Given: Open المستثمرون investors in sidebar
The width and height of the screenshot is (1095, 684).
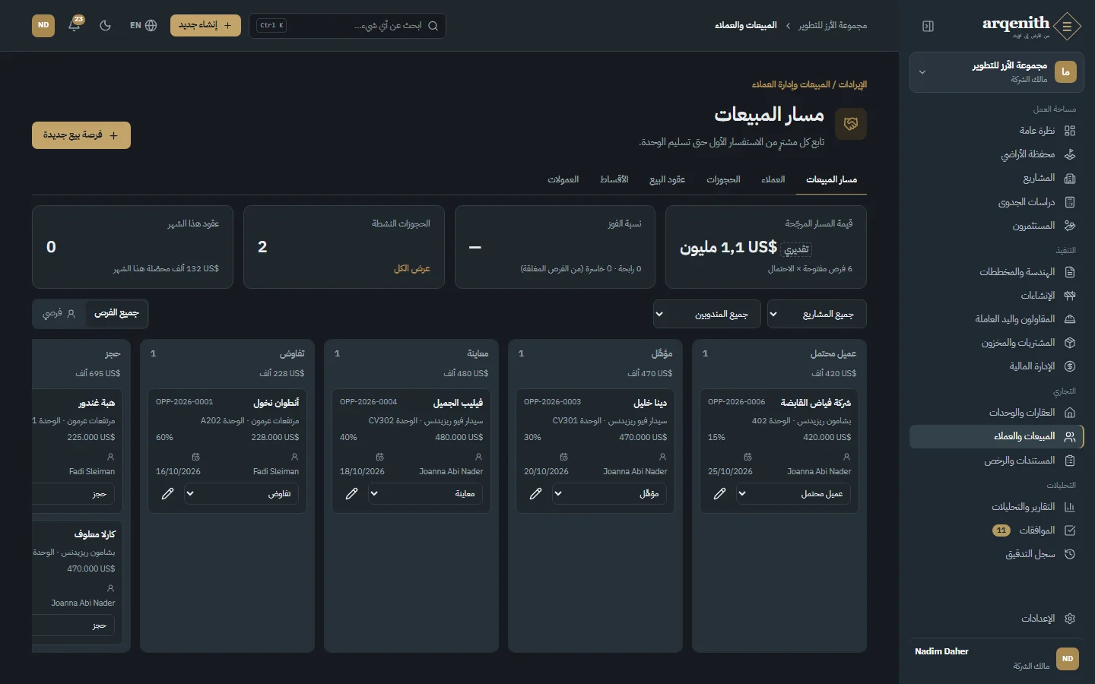Looking at the screenshot, I should tap(996, 226).
